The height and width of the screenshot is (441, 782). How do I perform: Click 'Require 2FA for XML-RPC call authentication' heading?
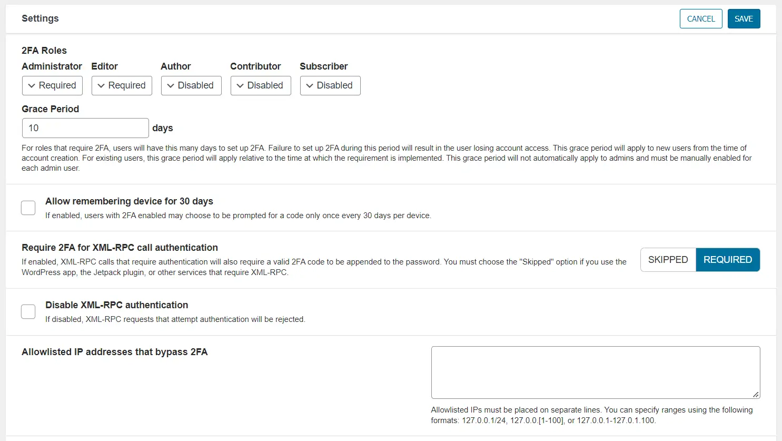(x=120, y=248)
